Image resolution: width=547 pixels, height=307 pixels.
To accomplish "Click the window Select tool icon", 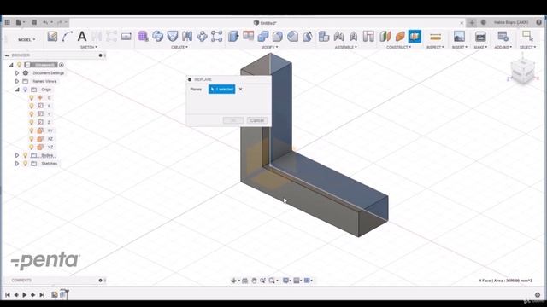I will [527, 36].
